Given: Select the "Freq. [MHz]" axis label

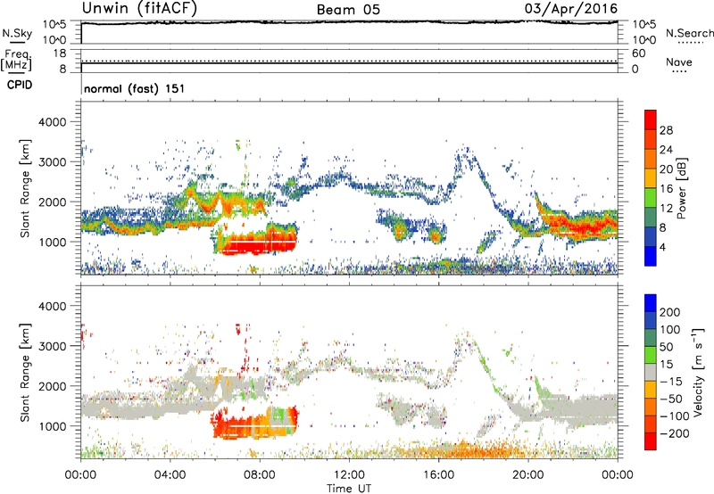Looking at the screenshot, I should tap(17, 61).
